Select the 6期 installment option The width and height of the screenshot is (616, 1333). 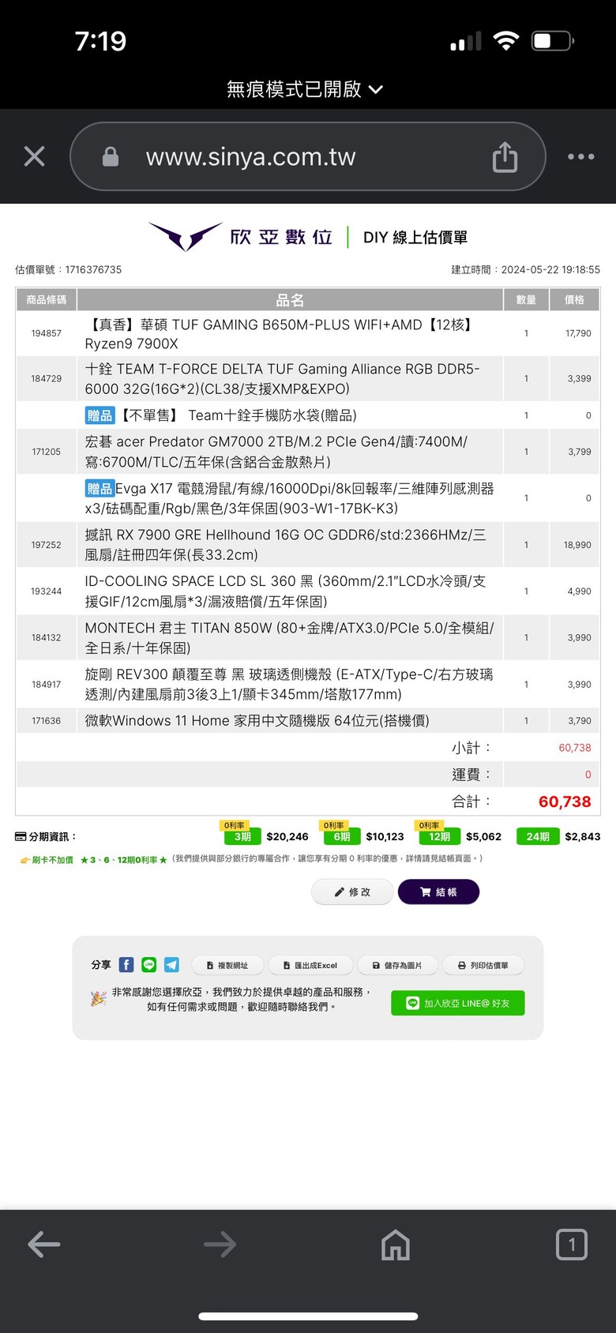click(x=341, y=836)
